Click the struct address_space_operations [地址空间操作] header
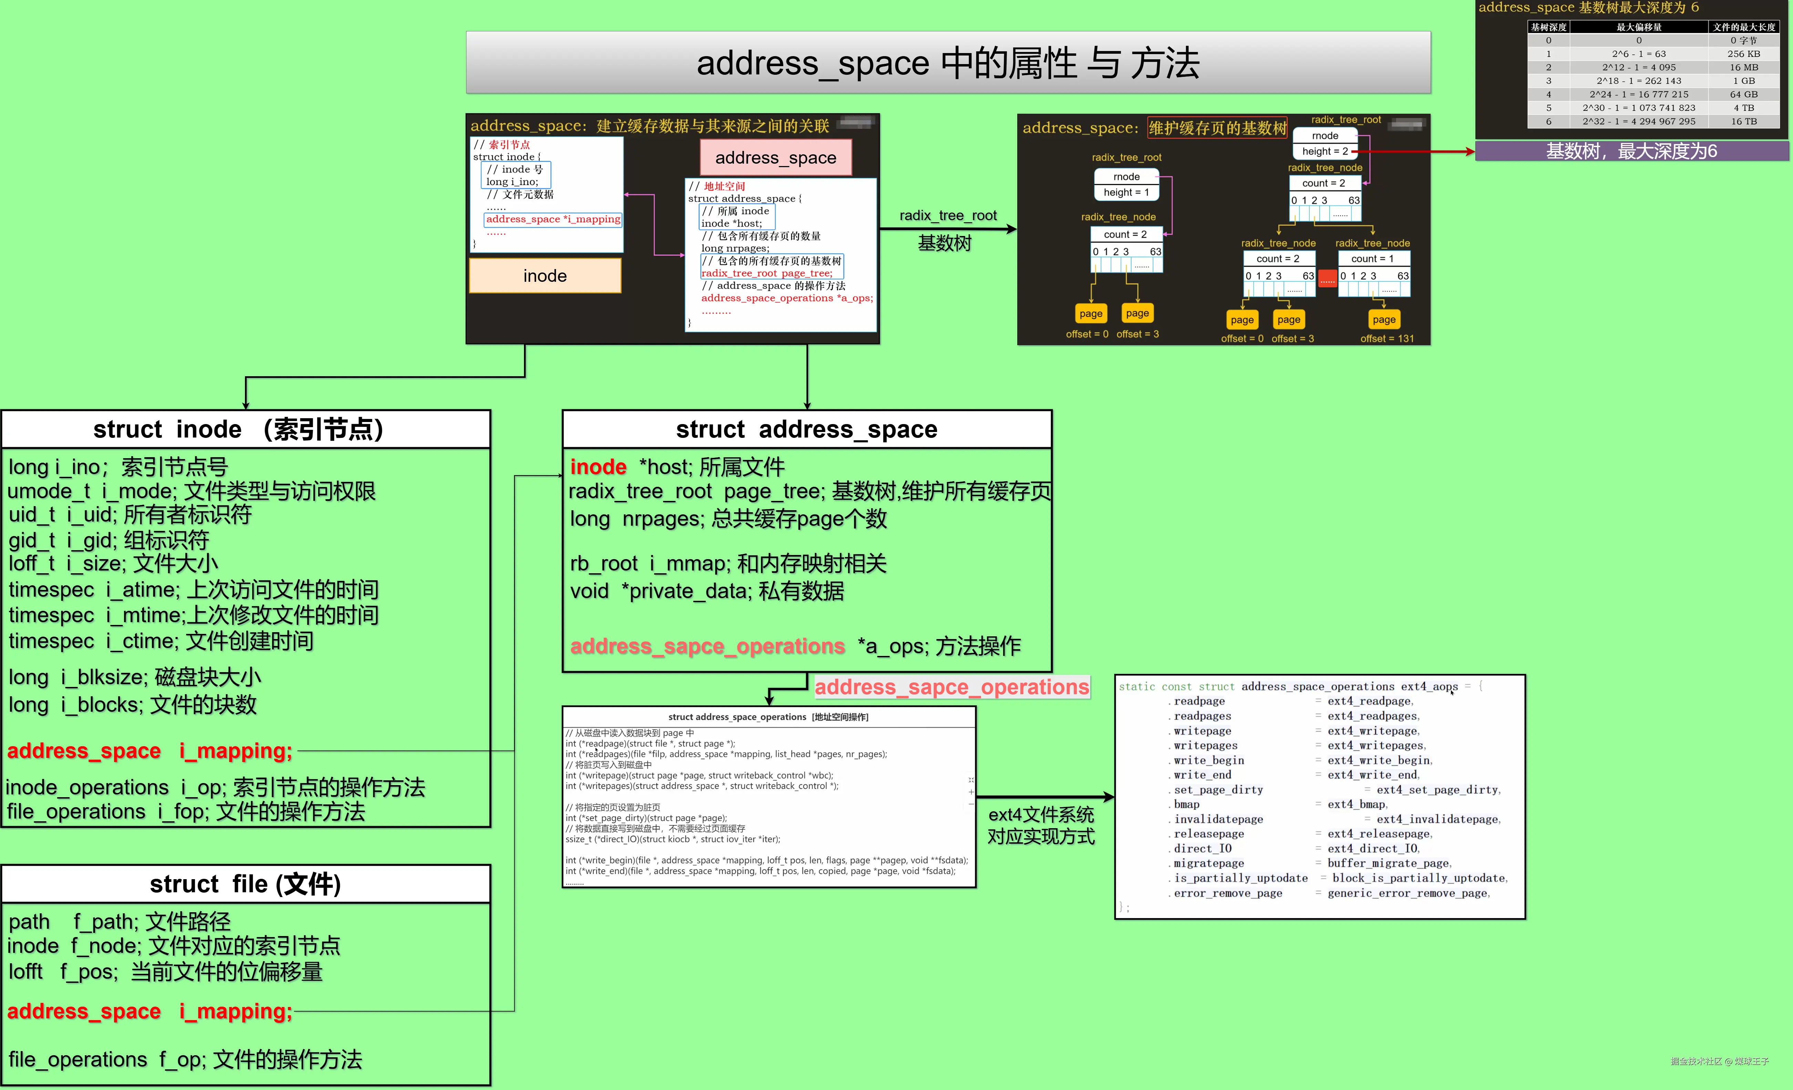Image resolution: width=1793 pixels, height=1090 pixels. click(x=769, y=717)
